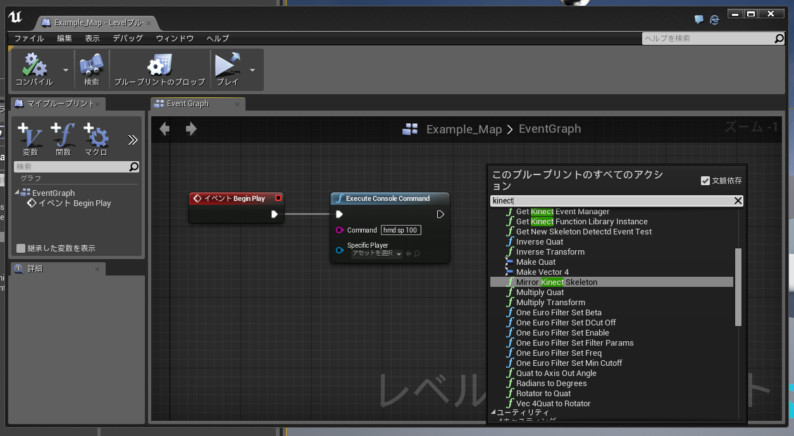This screenshot has height=436, width=794.
Task: Click the use selected asset arrow icon
Action: [x=409, y=253]
